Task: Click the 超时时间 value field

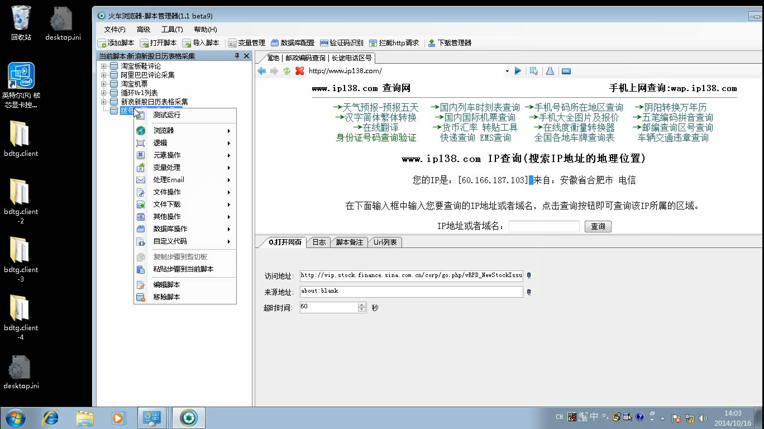Action: [329, 307]
